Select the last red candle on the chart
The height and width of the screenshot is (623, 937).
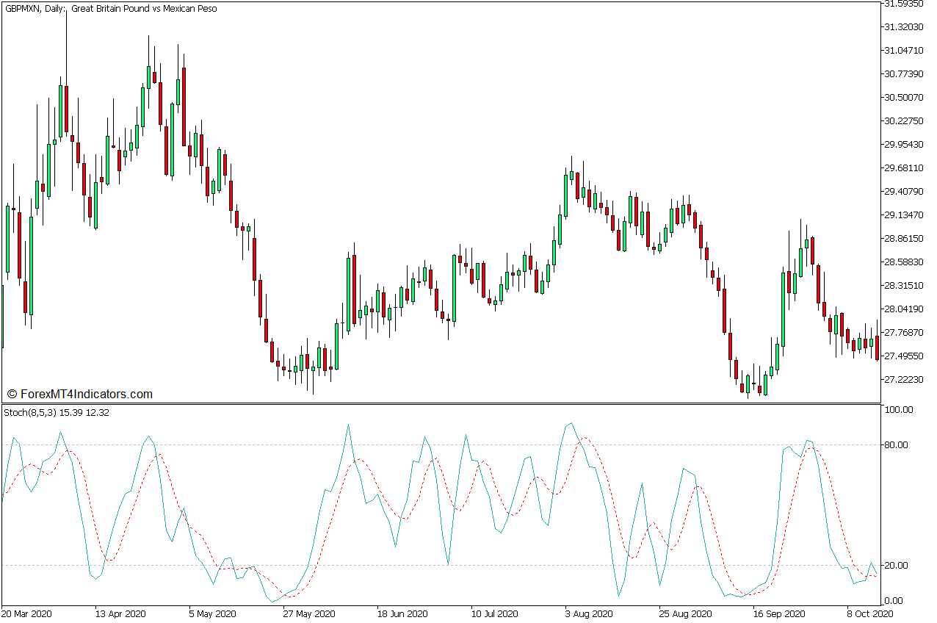point(877,347)
